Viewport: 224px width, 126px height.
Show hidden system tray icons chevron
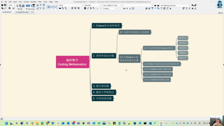[173, 123]
